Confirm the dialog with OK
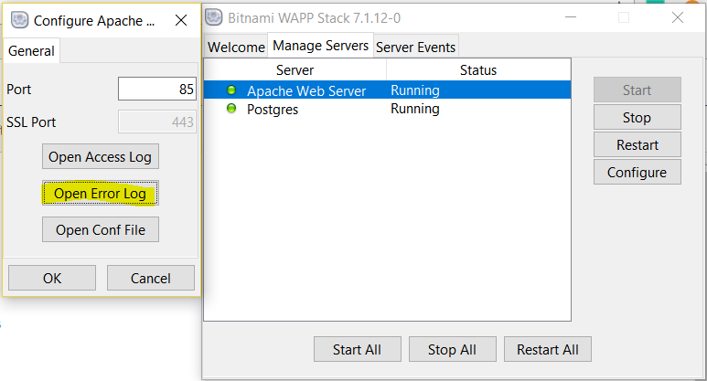This screenshot has height=381, width=707. (x=52, y=278)
